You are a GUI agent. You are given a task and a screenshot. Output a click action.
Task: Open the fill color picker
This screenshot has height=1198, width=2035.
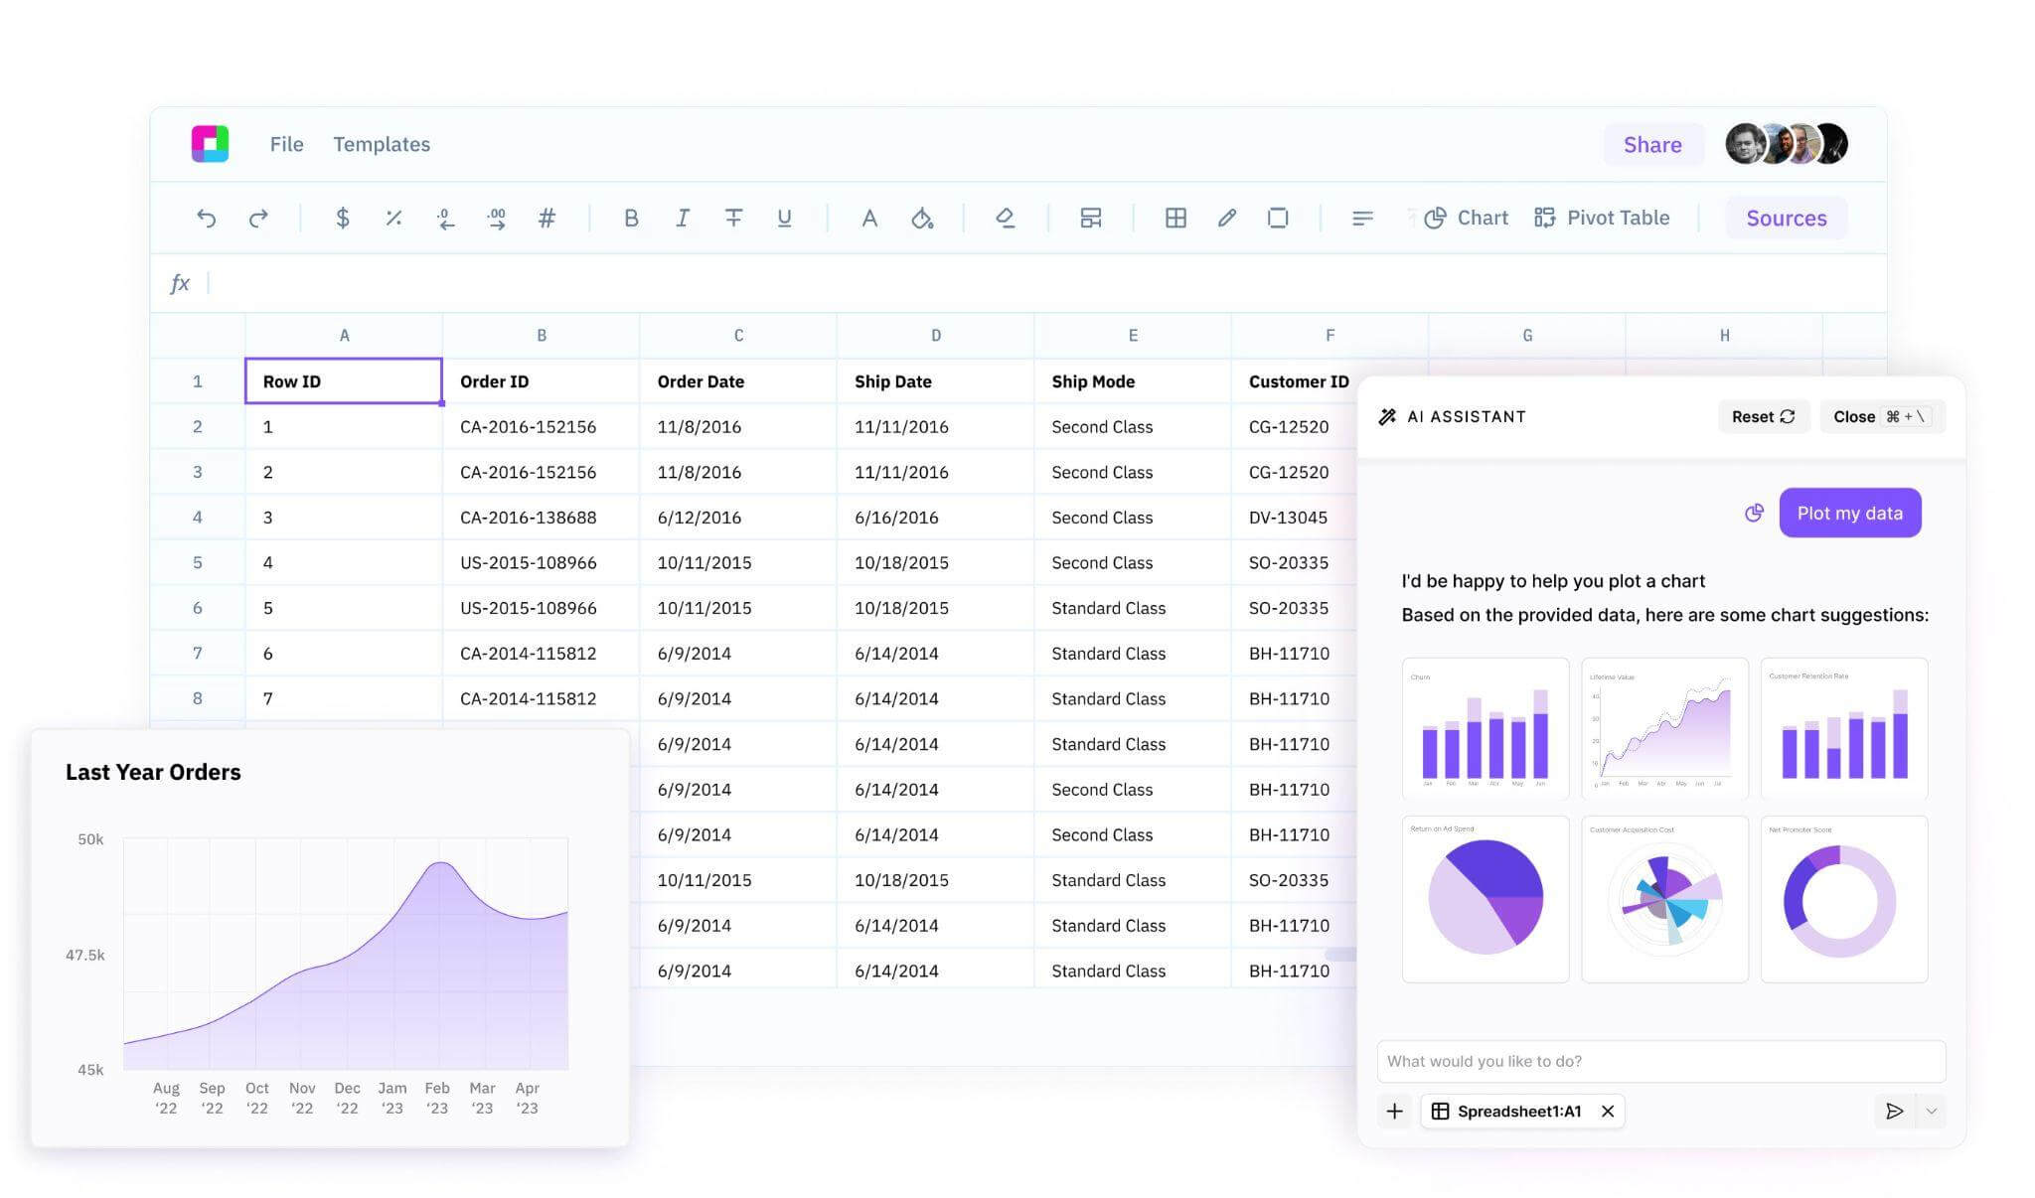tap(923, 218)
